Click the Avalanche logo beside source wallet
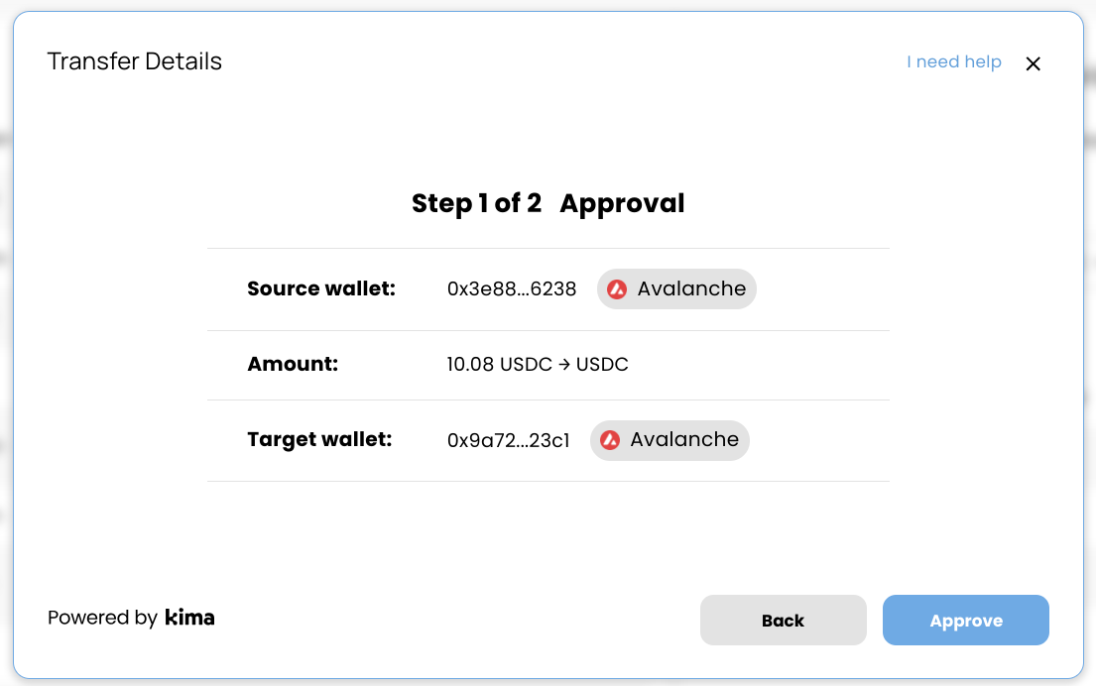Image resolution: width=1096 pixels, height=686 pixels. tap(618, 289)
